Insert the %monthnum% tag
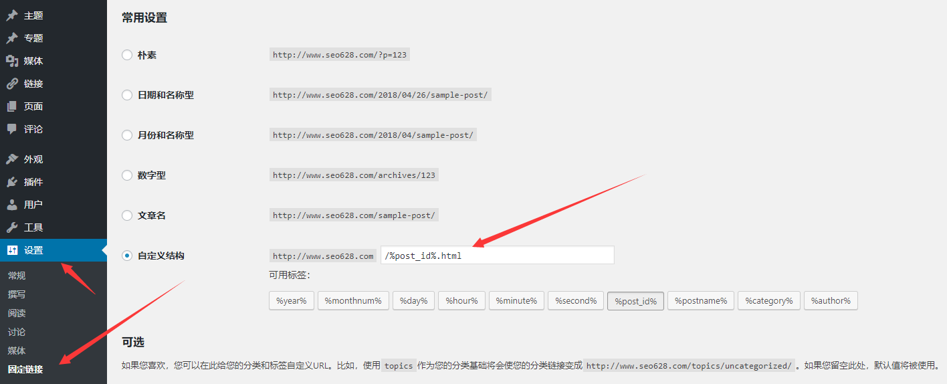Image resolution: width=947 pixels, height=384 pixels. click(353, 301)
